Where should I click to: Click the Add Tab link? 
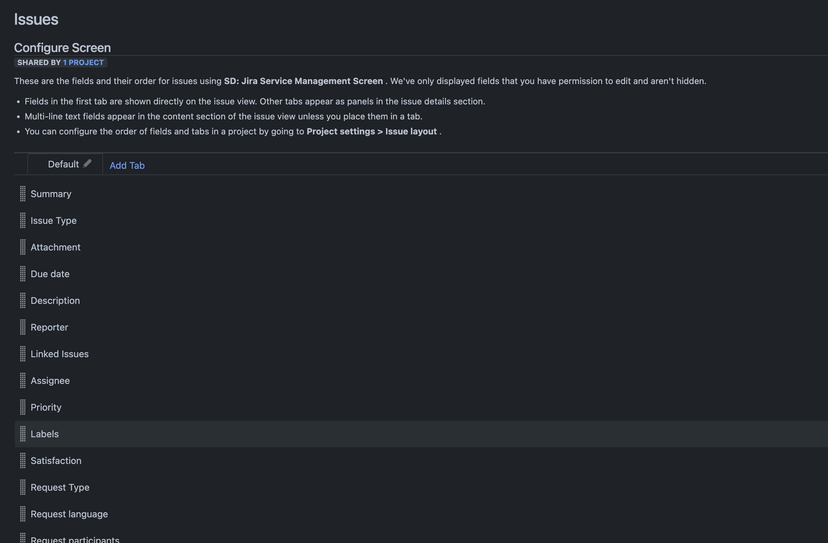127,165
